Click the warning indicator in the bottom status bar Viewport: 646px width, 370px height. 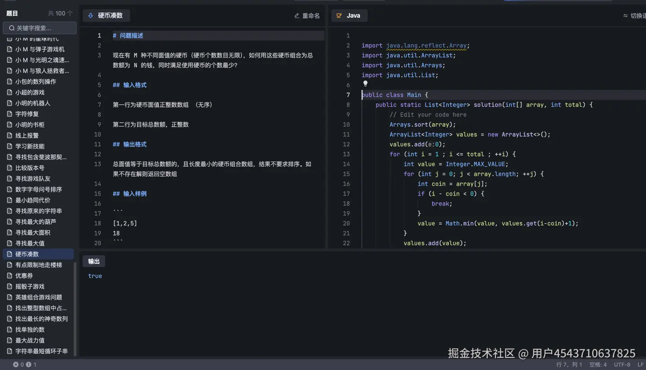(28, 364)
